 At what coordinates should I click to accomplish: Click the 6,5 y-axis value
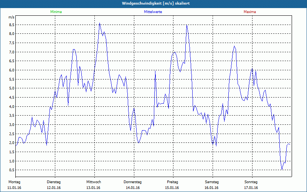[12, 61]
